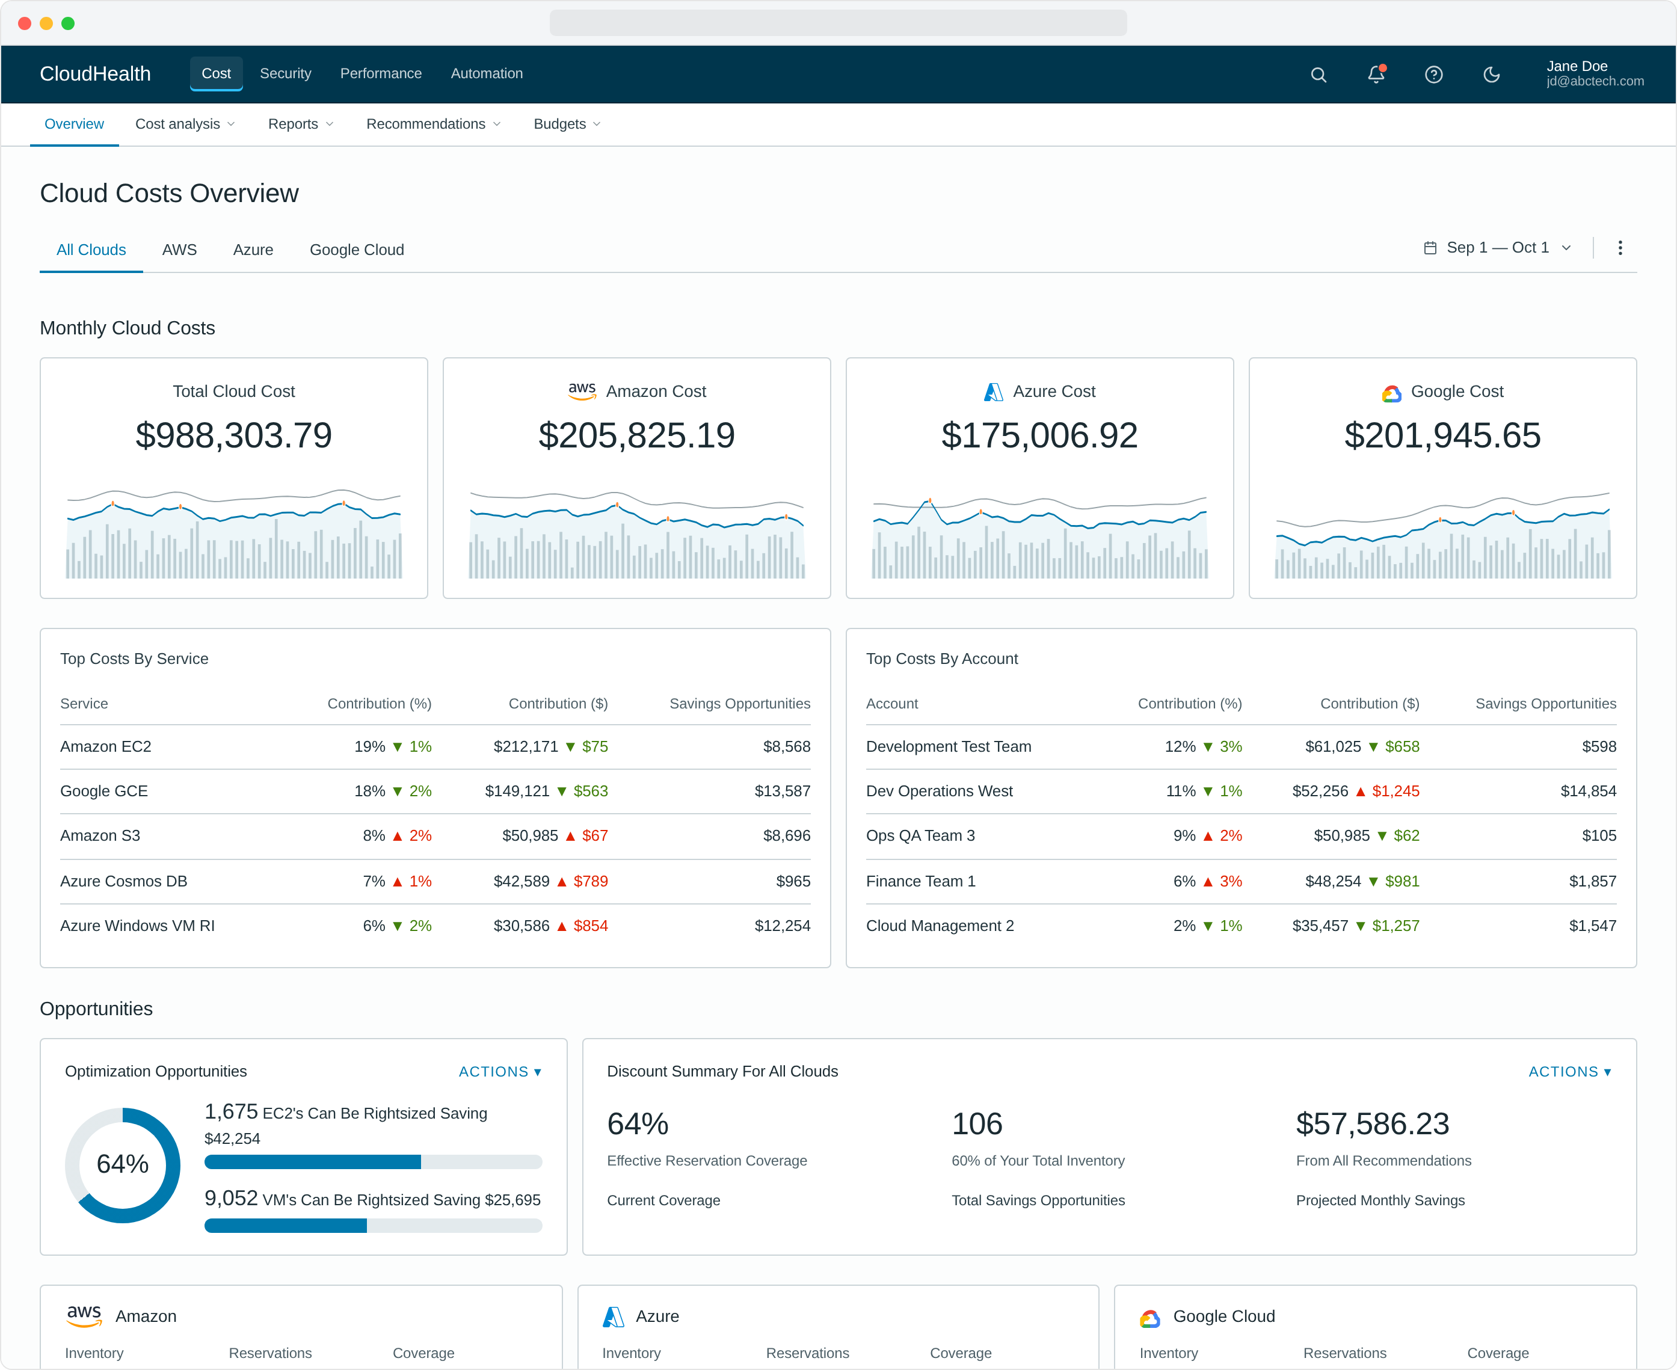
Task: Toggle dark mode moon icon
Action: tap(1492, 74)
